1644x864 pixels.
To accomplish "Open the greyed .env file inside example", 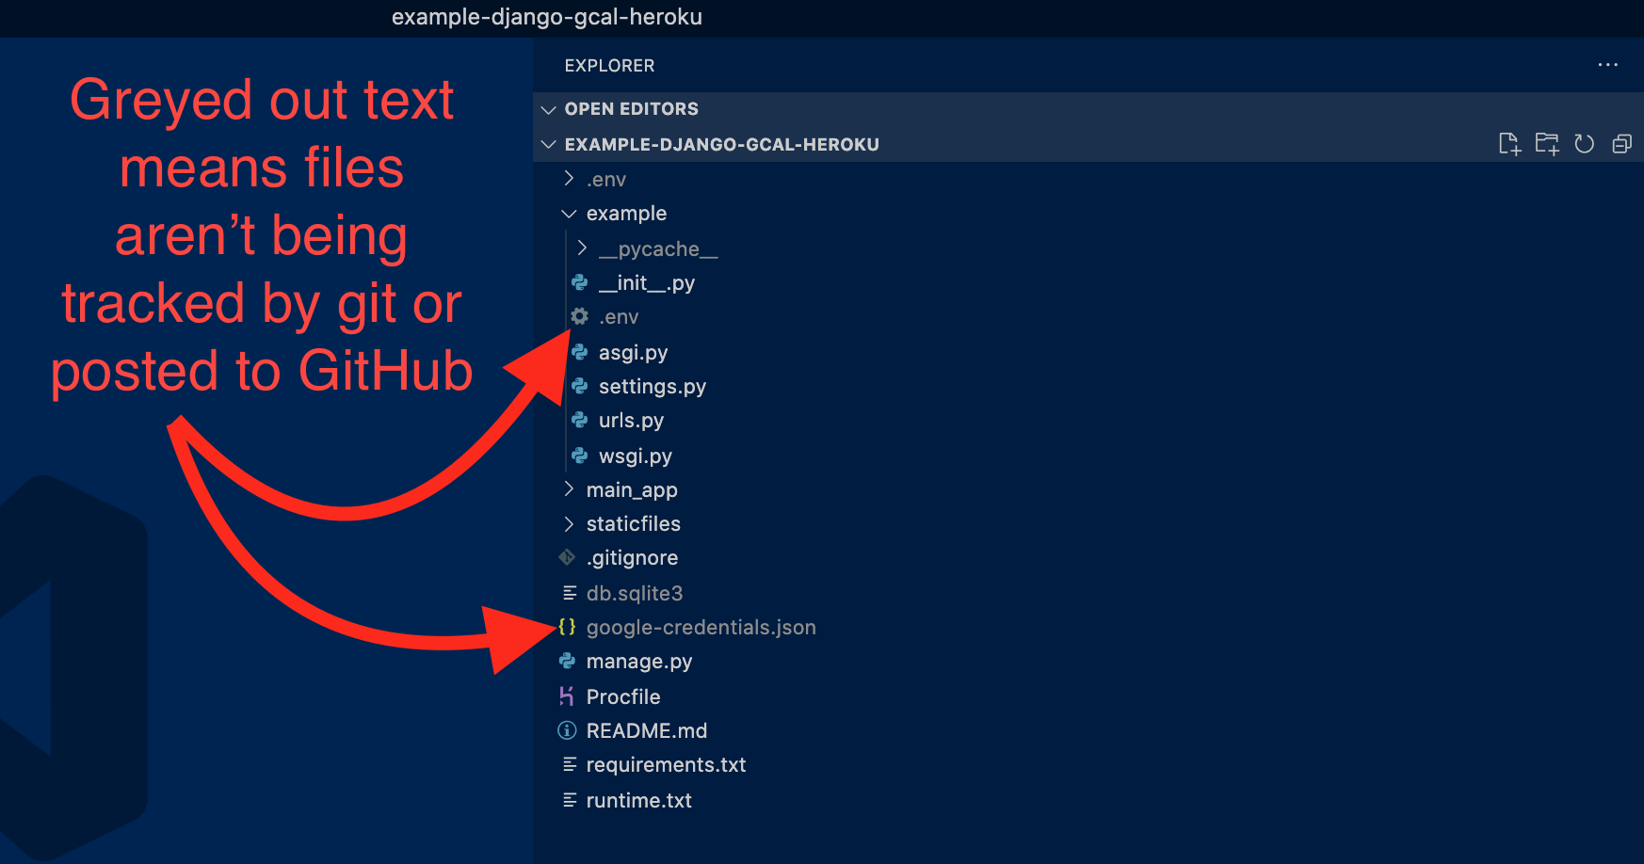I will (619, 317).
